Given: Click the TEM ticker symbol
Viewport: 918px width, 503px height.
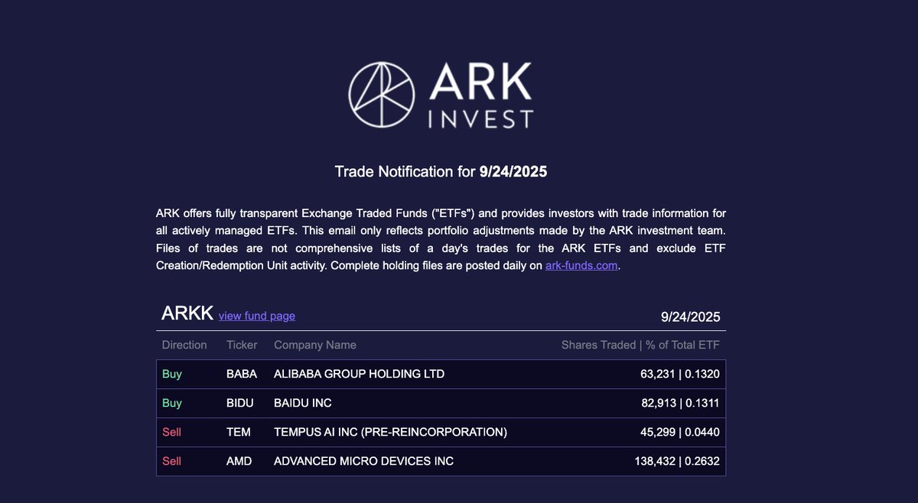Looking at the screenshot, I should click(x=238, y=432).
